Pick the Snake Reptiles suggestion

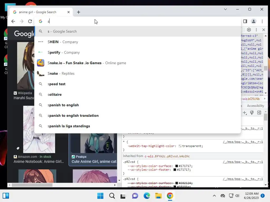click(138, 73)
